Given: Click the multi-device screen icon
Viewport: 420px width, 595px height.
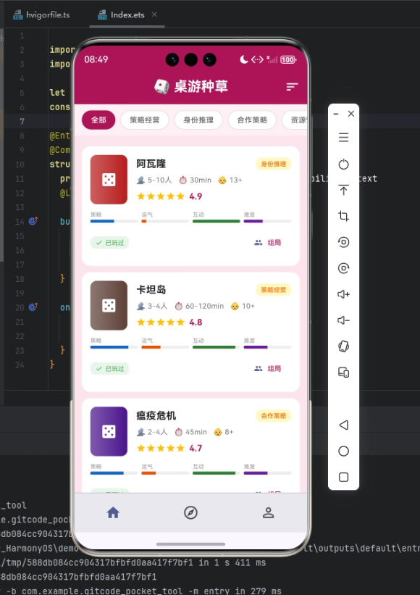Looking at the screenshot, I should pos(343,373).
